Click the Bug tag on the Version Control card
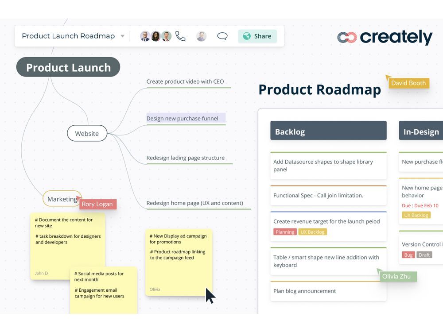Screen dimensions: 443x332 click(x=408, y=255)
